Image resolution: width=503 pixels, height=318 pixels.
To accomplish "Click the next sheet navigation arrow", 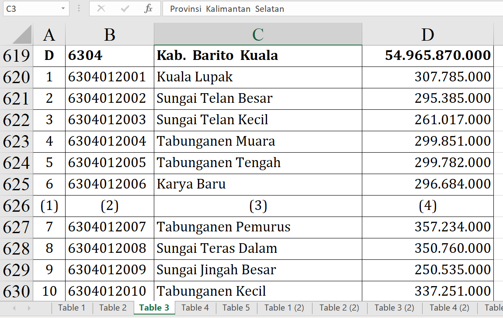I will (x=29, y=308).
